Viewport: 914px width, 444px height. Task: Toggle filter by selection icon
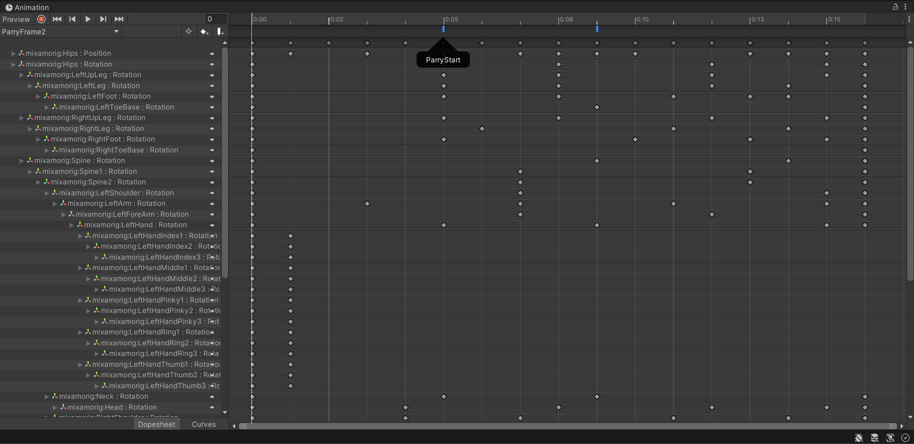coord(189,31)
